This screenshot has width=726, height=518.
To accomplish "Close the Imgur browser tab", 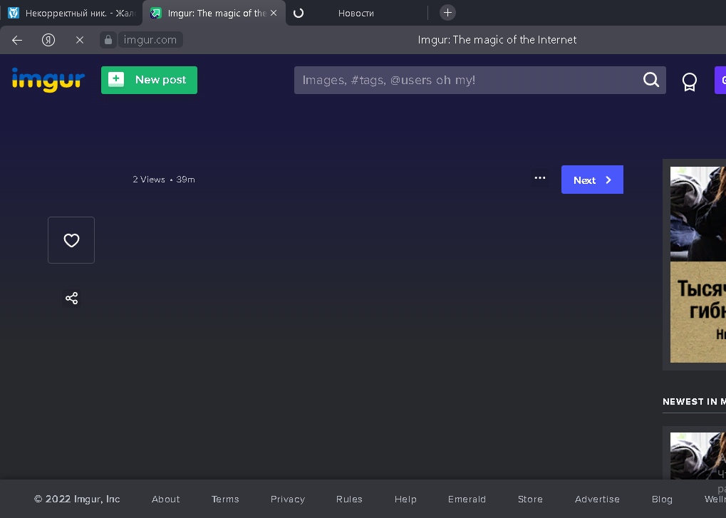I will click(274, 13).
